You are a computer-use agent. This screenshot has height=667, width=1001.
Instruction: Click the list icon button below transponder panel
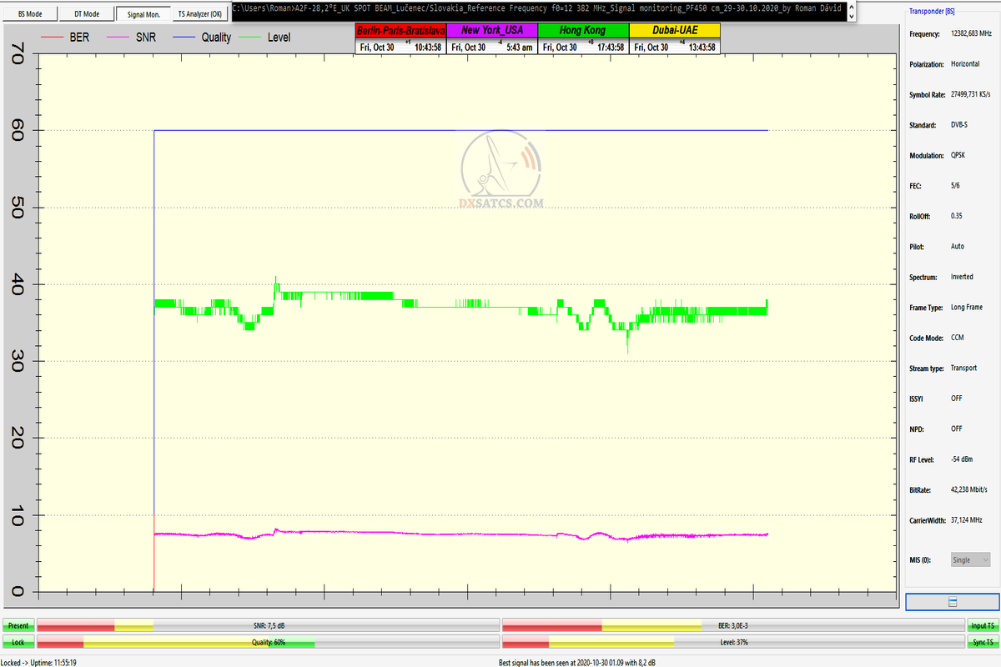(952, 602)
